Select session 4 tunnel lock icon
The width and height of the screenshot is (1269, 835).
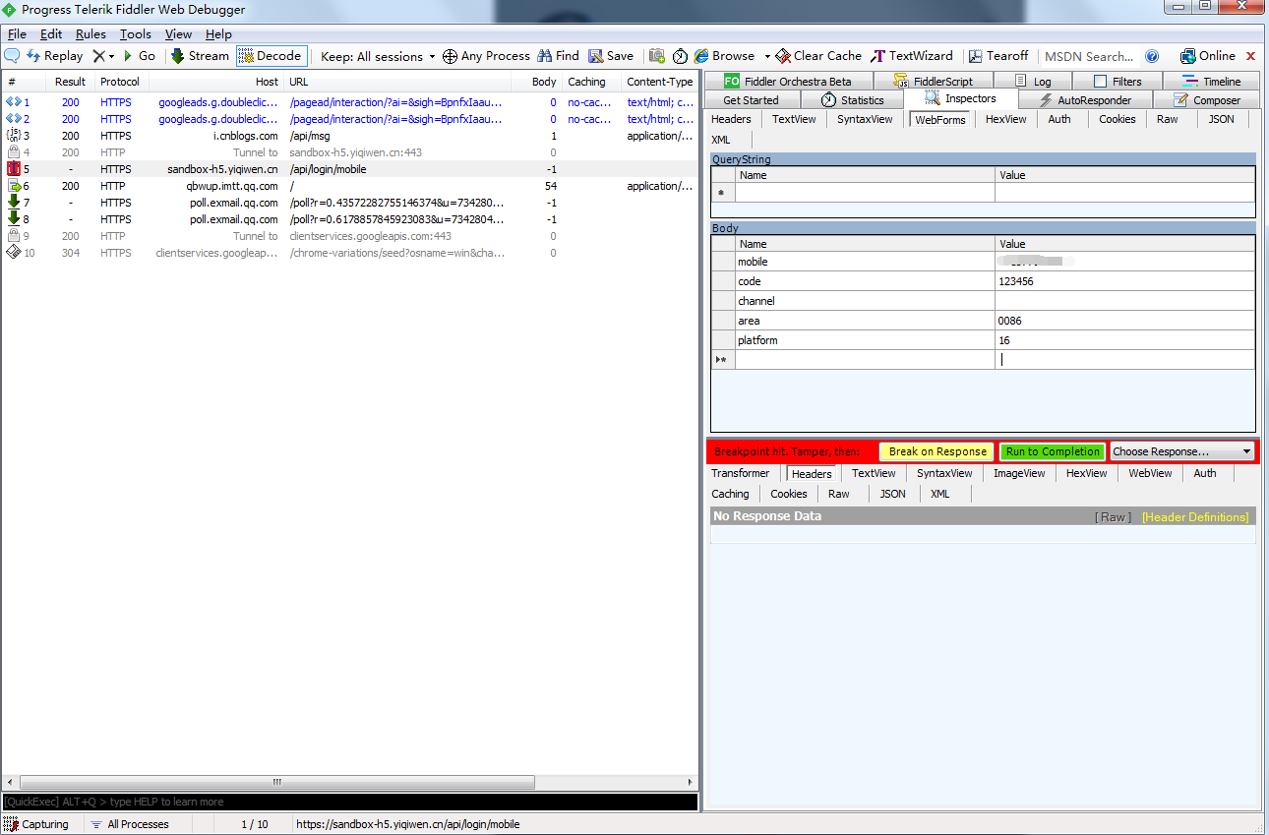14,152
